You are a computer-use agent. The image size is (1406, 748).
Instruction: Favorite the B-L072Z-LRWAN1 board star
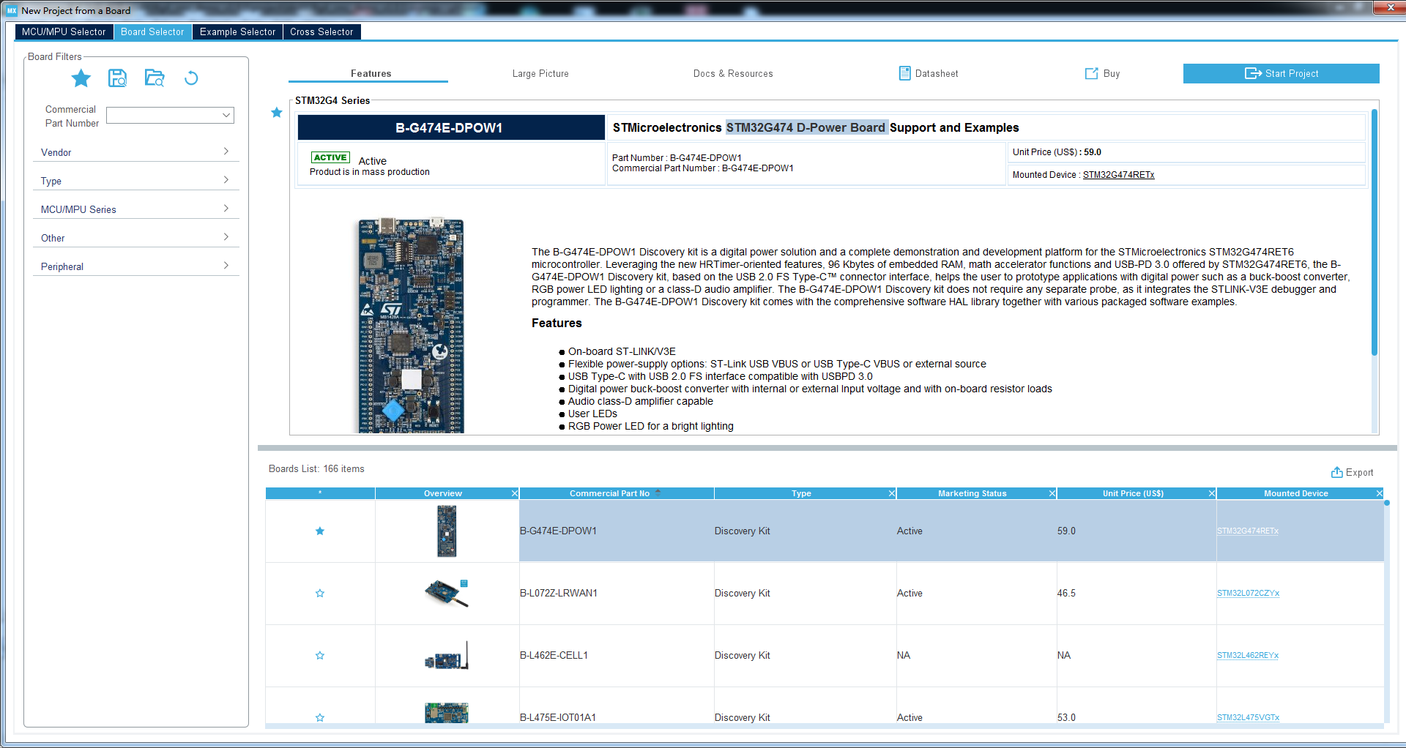(320, 593)
